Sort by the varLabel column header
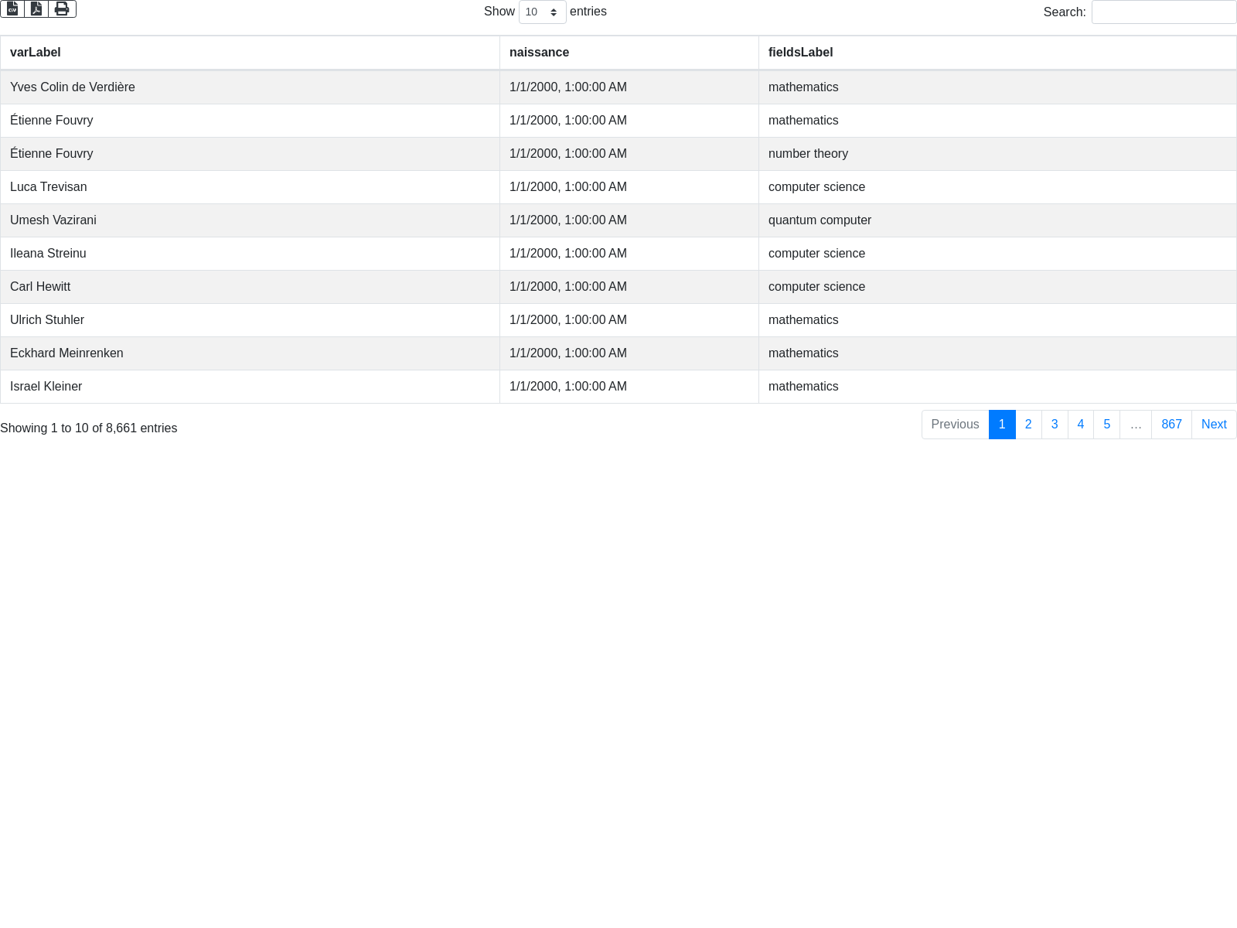This screenshot has width=1237, height=928. (36, 53)
